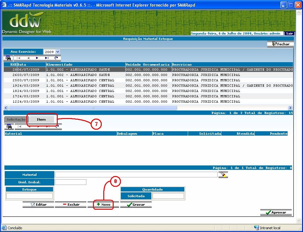This screenshot has width=303, height=232.
Task: Click first-page arrow under the Solicitação tab
Action: [19, 127]
